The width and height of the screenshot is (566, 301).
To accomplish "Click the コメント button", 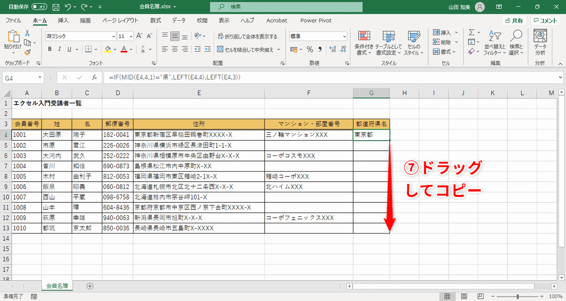I will point(545,20).
